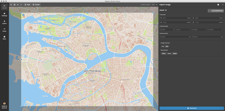Click the center Latitude field
This screenshot has height=111, width=225.
coord(175,37)
